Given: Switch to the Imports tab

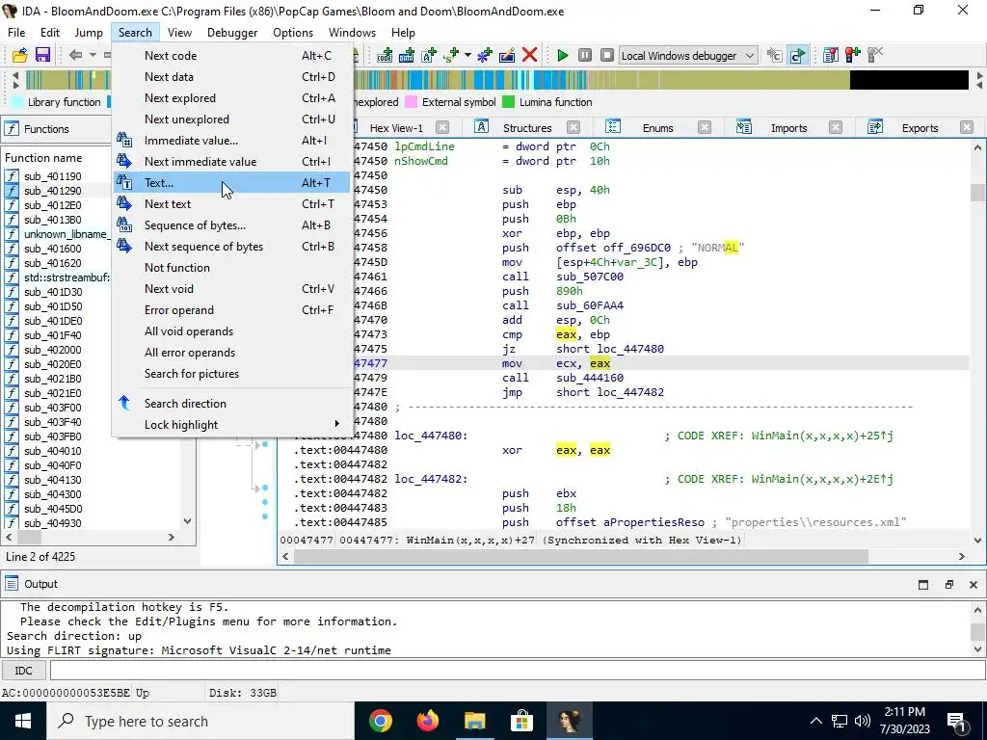Looking at the screenshot, I should click(x=788, y=128).
